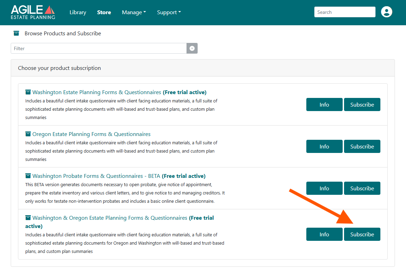
Task: Click the box icon beside Washington Estate Planning
Action: [x=28, y=92]
